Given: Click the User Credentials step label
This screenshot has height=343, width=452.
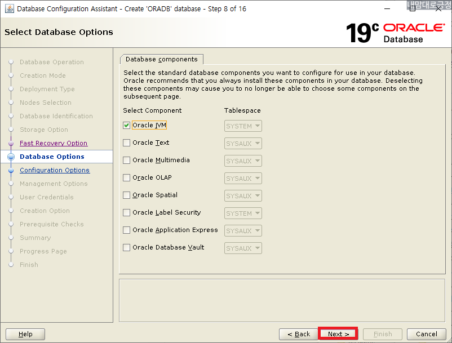Looking at the screenshot, I should tap(47, 197).
